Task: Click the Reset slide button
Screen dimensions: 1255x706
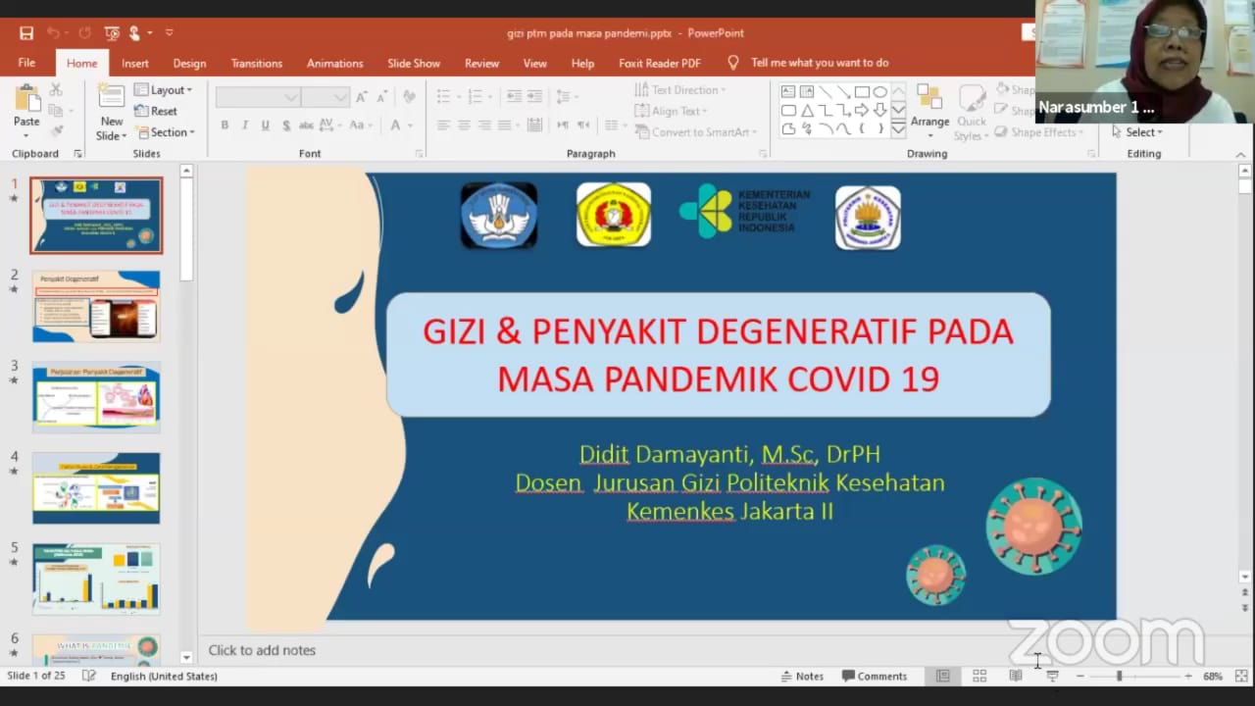Action: pos(157,112)
